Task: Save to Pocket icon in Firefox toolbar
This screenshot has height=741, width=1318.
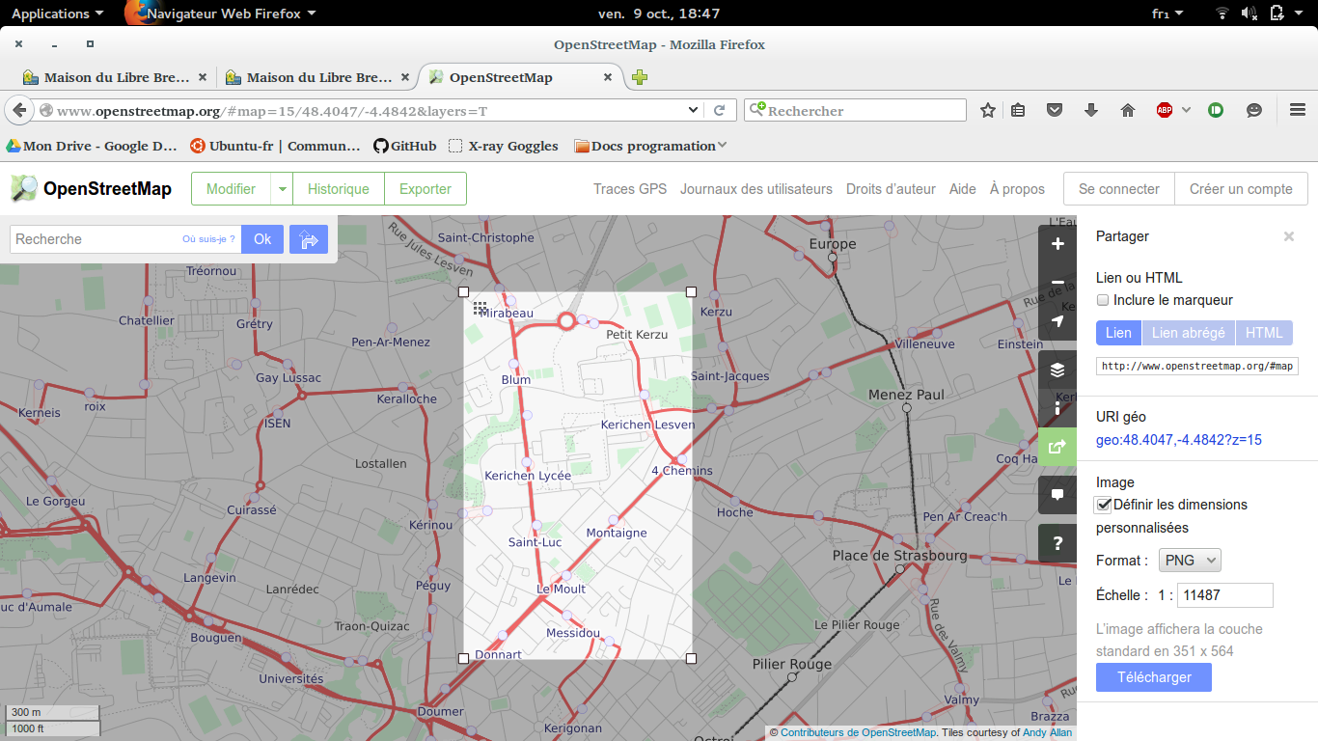Action: point(1055,111)
